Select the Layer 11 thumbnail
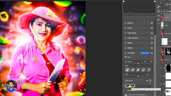The height and width of the screenshot is (96, 171). [162, 60]
